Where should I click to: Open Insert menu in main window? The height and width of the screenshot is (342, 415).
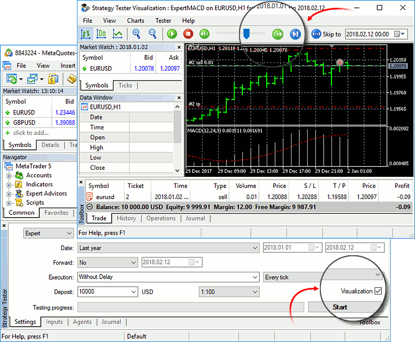point(68,66)
